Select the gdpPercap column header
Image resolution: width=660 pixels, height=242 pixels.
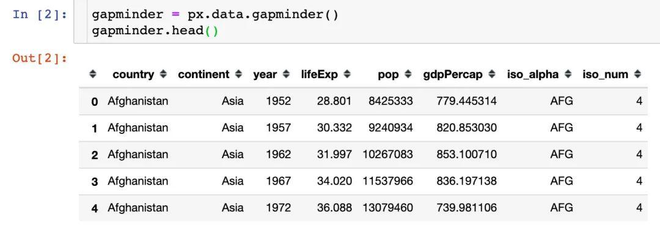[453, 75]
